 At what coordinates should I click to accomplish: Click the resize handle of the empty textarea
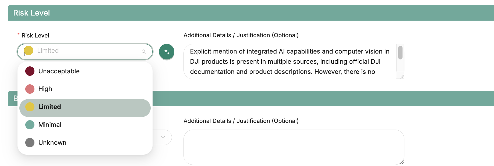tap(401, 162)
